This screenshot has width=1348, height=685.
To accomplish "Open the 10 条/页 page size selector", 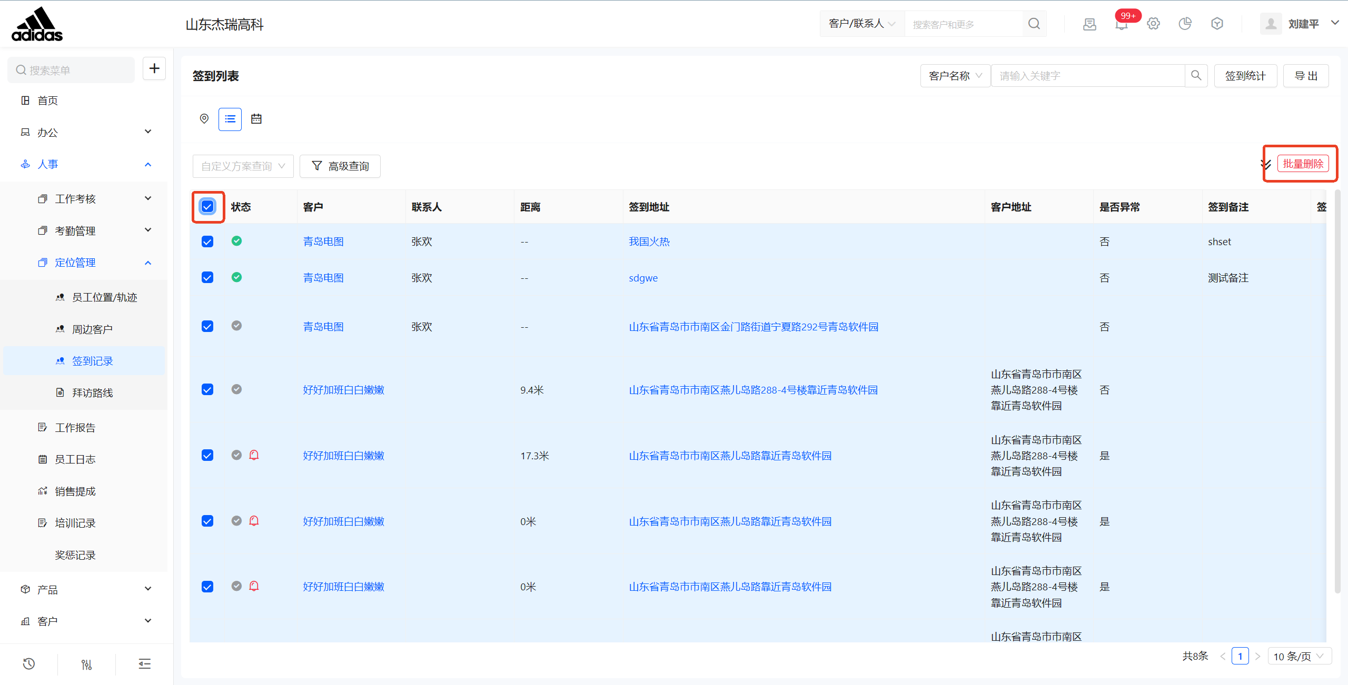I will tap(1299, 656).
